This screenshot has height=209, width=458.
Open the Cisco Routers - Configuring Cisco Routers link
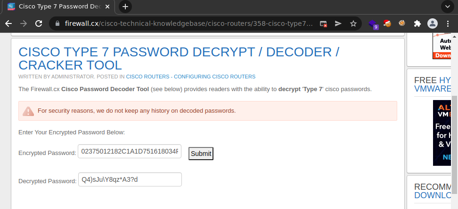tap(191, 77)
